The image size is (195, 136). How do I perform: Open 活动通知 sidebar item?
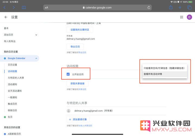pos(12,84)
